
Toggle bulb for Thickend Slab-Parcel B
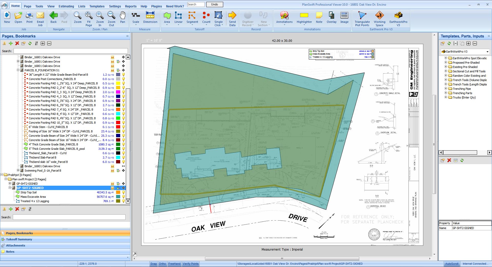click(124, 157)
